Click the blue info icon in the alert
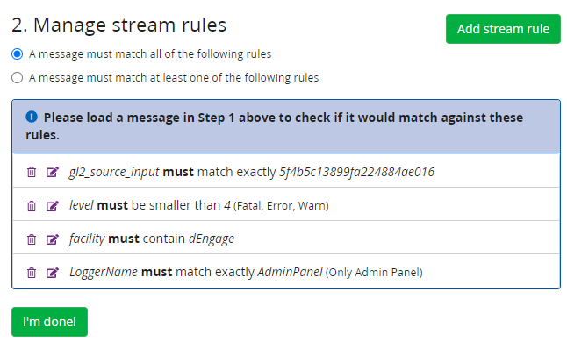Screen dimensions: 567x349 coord(32,117)
